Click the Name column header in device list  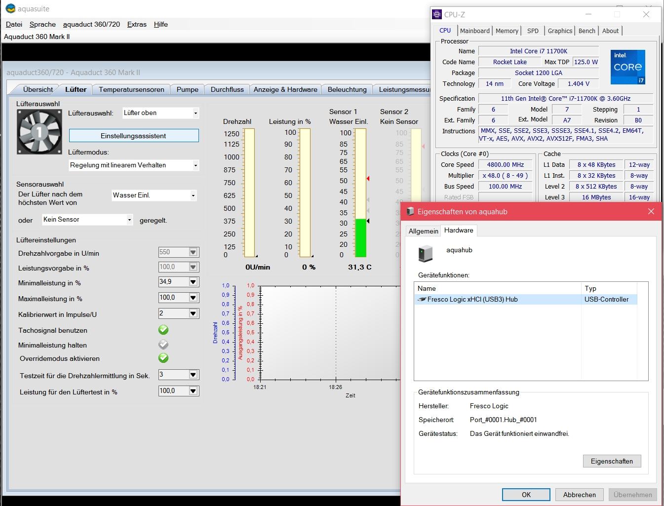tap(498, 288)
